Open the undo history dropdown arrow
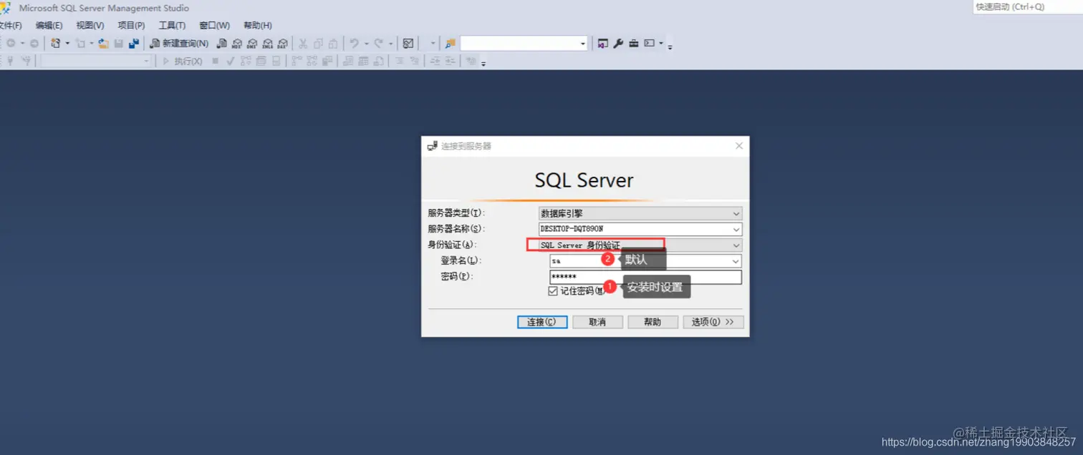Image resolution: width=1083 pixels, height=455 pixels. click(x=366, y=44)
